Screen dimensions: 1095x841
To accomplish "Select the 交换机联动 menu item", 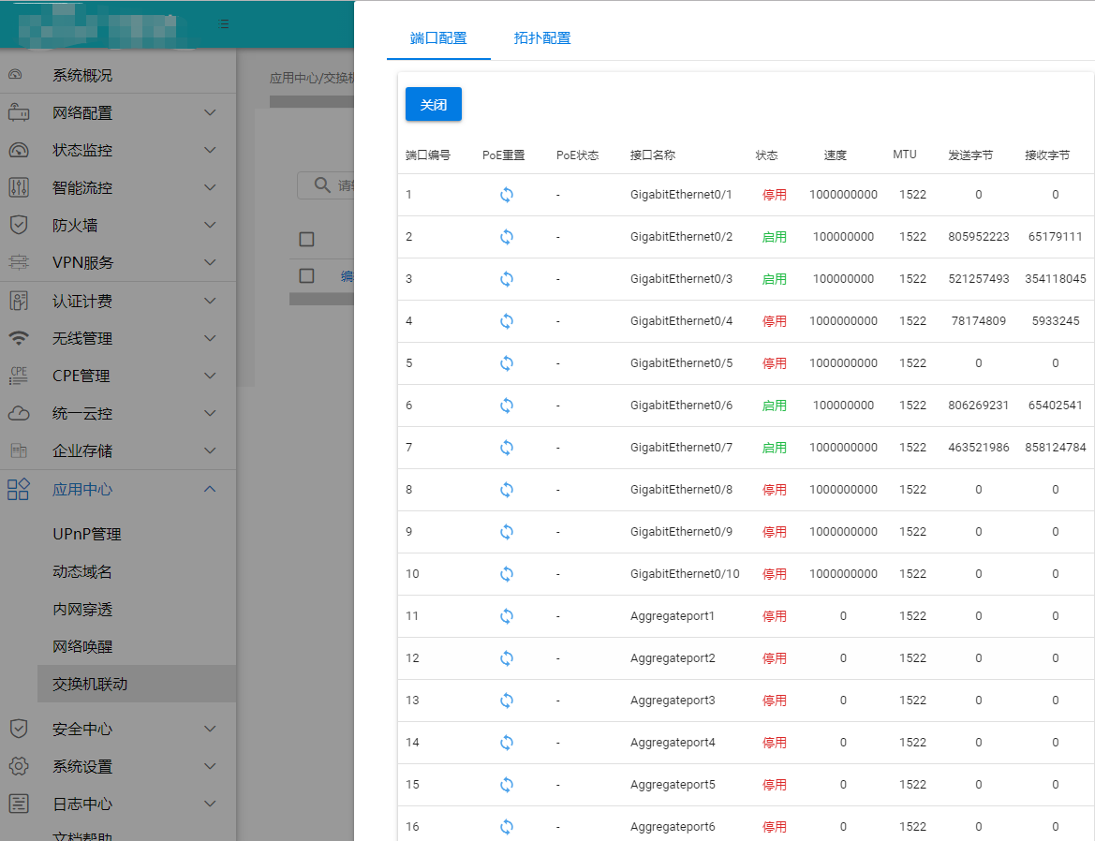I will pos(90,684).
